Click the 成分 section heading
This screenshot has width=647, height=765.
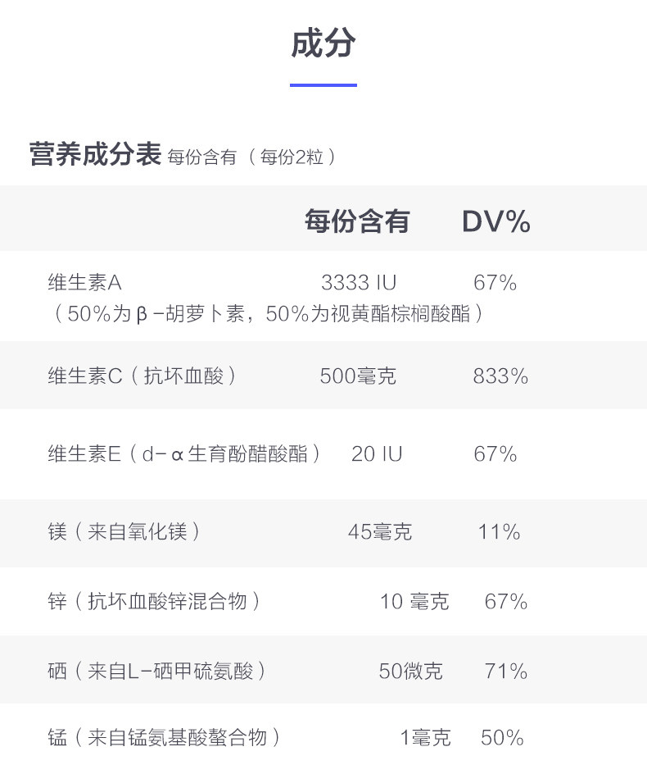[323, 43]
